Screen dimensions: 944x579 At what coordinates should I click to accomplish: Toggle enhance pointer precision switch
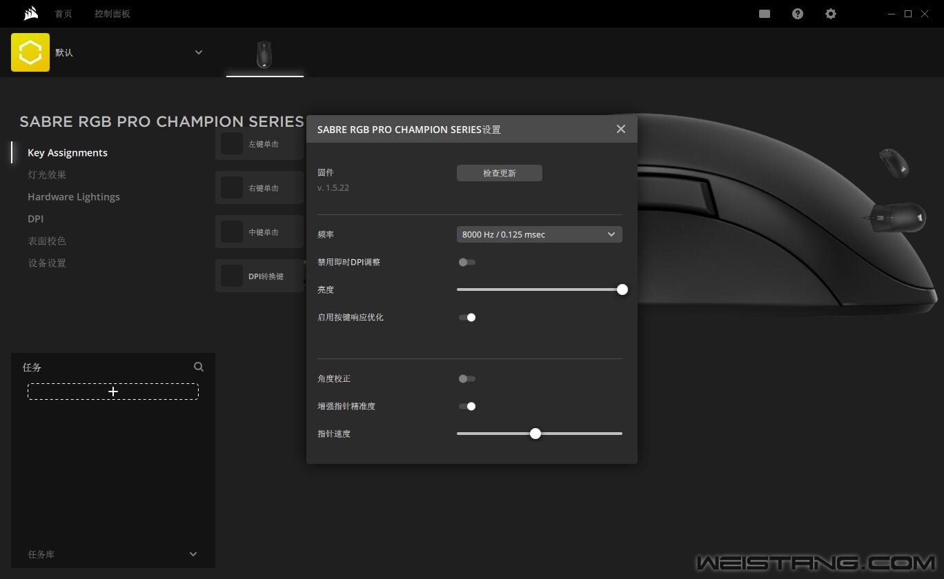[467, 406]
